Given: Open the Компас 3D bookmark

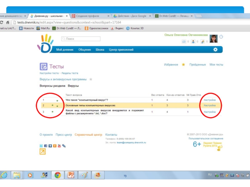Looking at the screenshot, I should coord(135,28).
